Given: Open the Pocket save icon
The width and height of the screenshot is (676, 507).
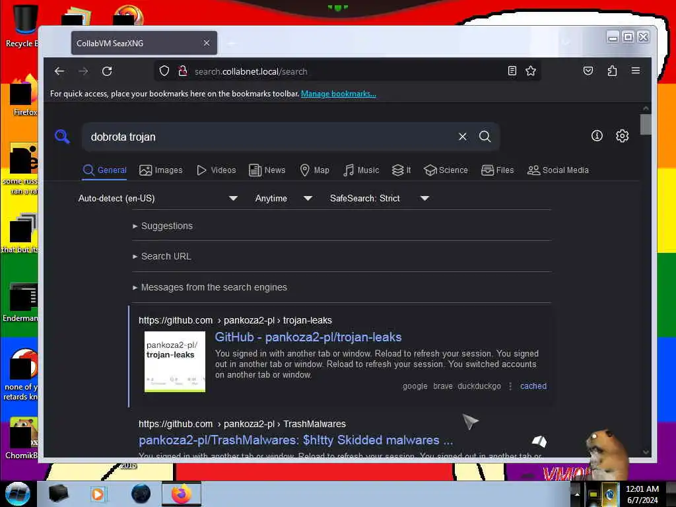Looking at the screenshot, I should pyautogui.click(x=588, y=71).
